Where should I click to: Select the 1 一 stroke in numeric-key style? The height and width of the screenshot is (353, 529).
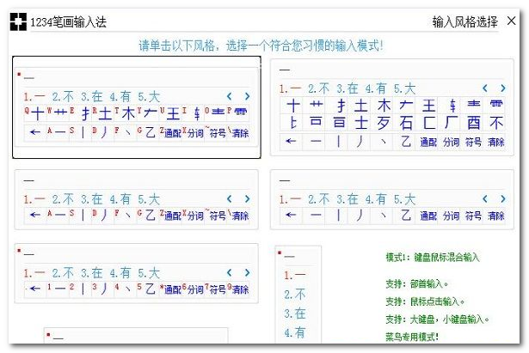[58, 289]
